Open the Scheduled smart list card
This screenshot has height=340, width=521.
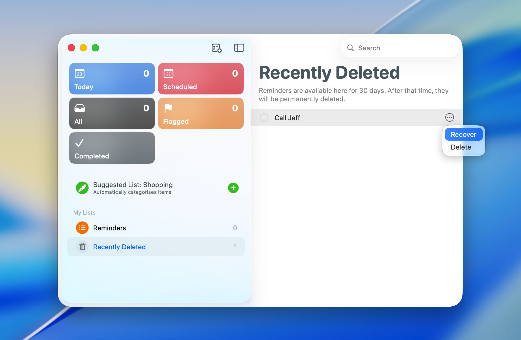pyautogui.click(x=201, y=79)
